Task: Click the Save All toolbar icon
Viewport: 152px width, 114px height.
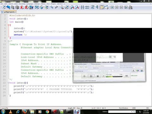Action: [x=17, y=7]
